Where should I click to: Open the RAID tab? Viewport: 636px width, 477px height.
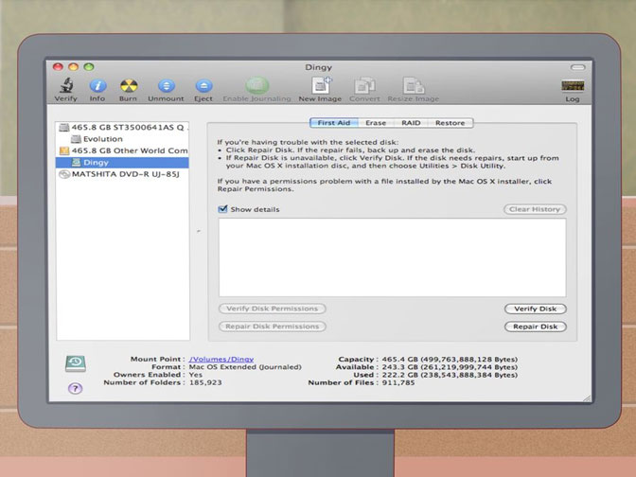[x=411, y=123]
